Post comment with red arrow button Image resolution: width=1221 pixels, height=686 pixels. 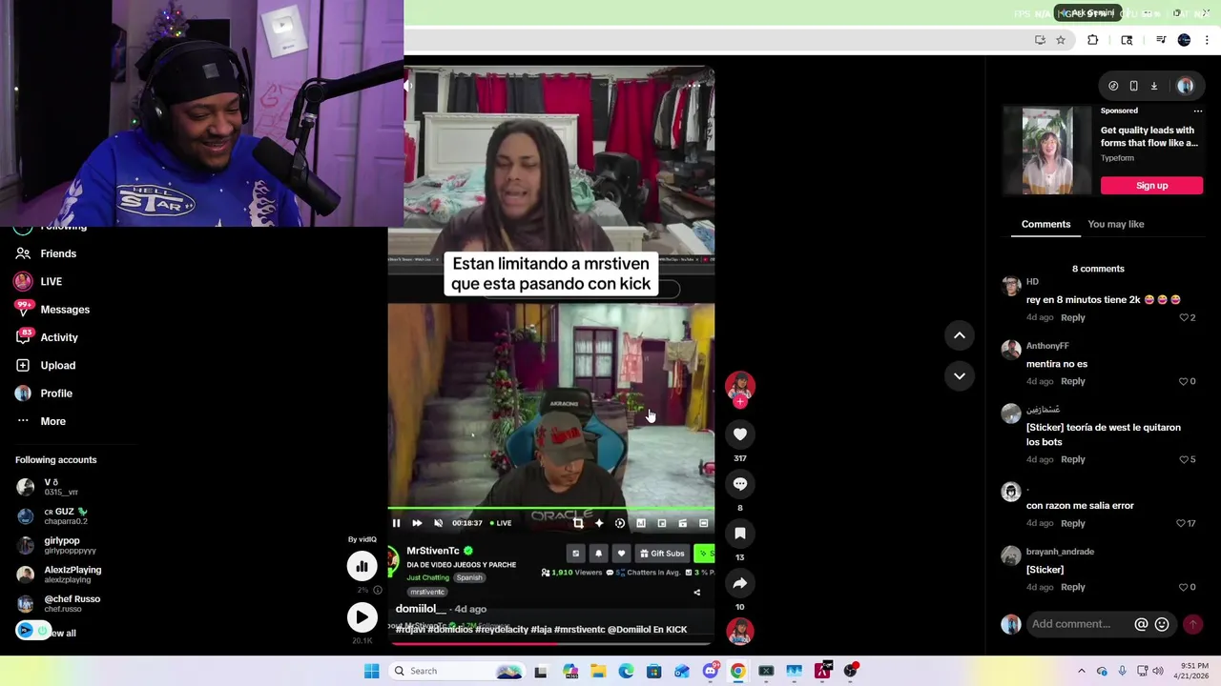[1192, 624]
